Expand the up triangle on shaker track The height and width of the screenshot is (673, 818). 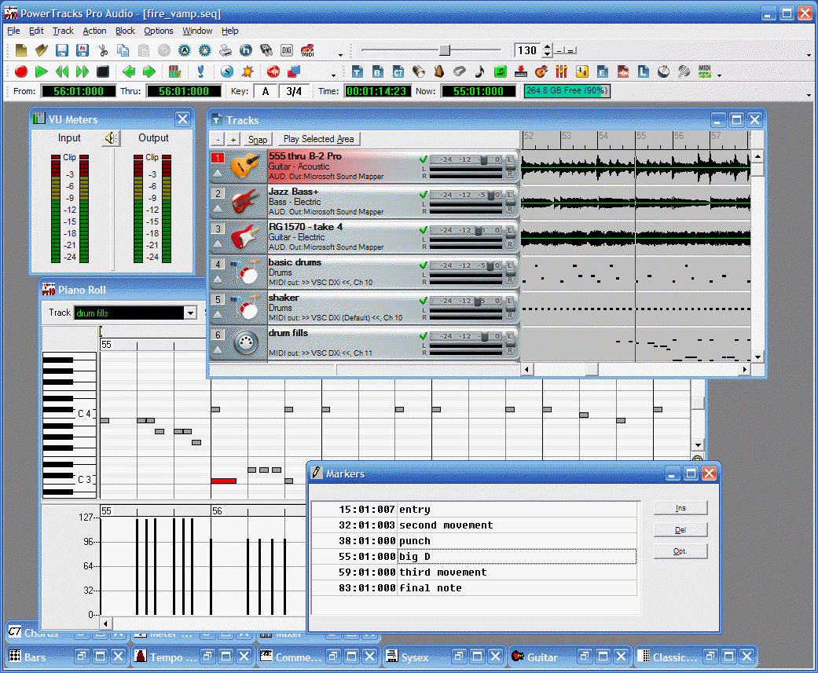pos(218,316)
